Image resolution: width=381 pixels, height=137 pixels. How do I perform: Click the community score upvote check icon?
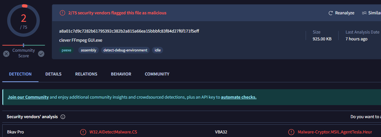point(41,54)
